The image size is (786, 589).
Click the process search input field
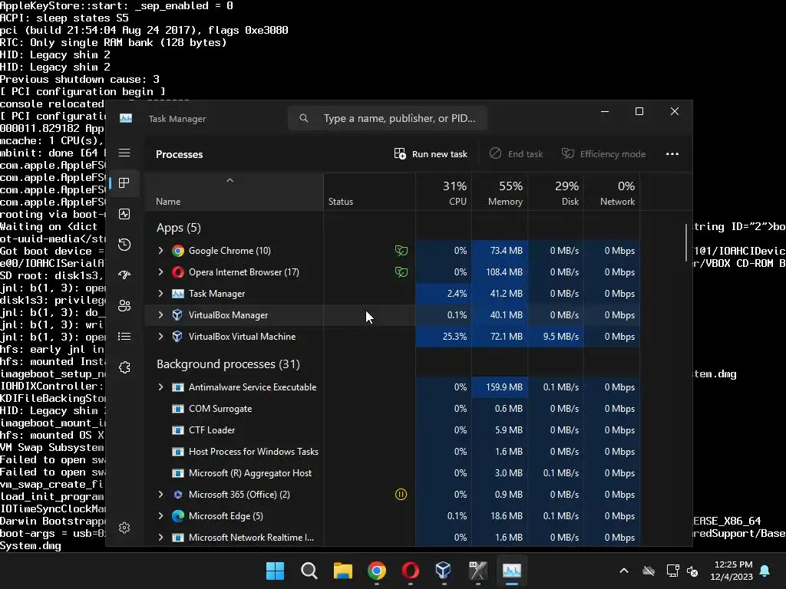pyautogui.click(x=388, y=118)
